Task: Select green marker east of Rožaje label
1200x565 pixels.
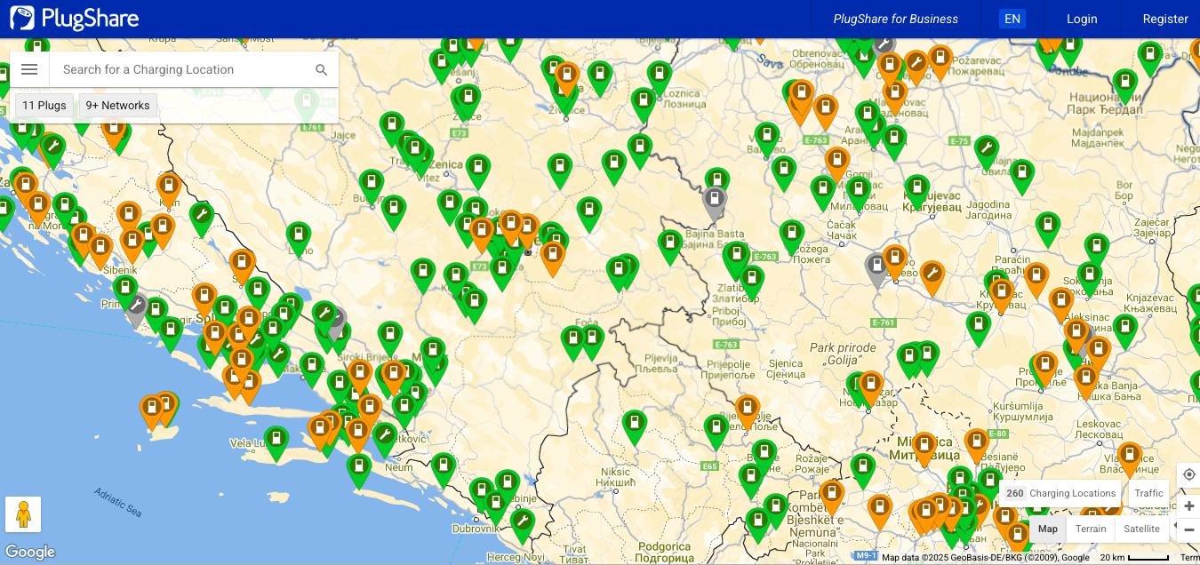Action: point(862,470)
